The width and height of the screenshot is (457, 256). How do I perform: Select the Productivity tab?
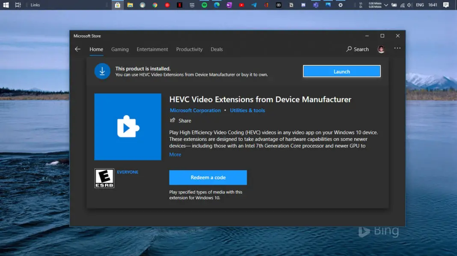pos(190,49)
